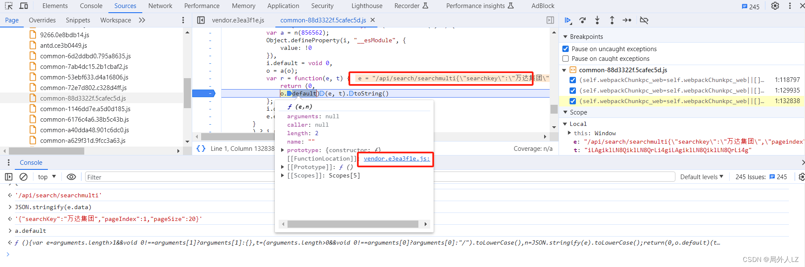Viewport: 805px width, 267px height.
Task: Toggle the device toolbar icon
Action: [24, 6]
